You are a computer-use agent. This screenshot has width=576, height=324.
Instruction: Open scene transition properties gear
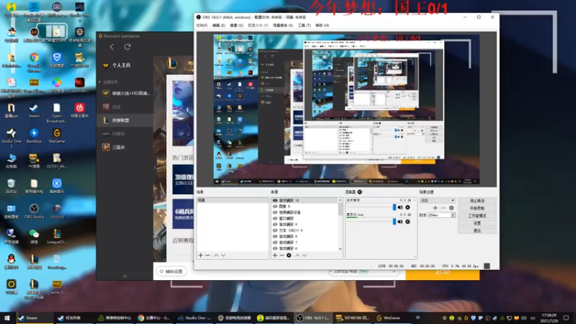click(451, 208)
